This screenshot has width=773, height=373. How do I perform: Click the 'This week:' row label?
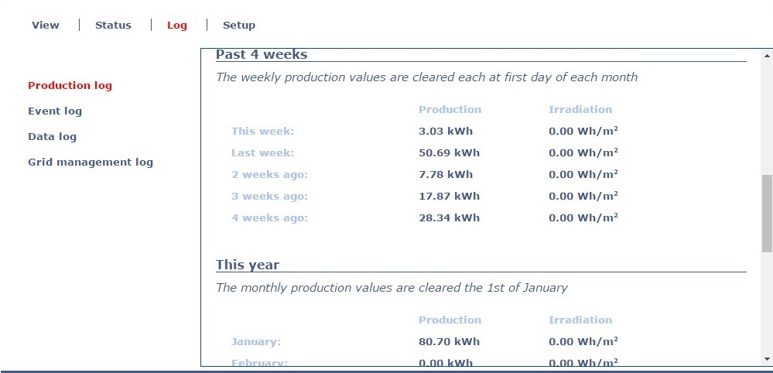click(x=263, y=131)
